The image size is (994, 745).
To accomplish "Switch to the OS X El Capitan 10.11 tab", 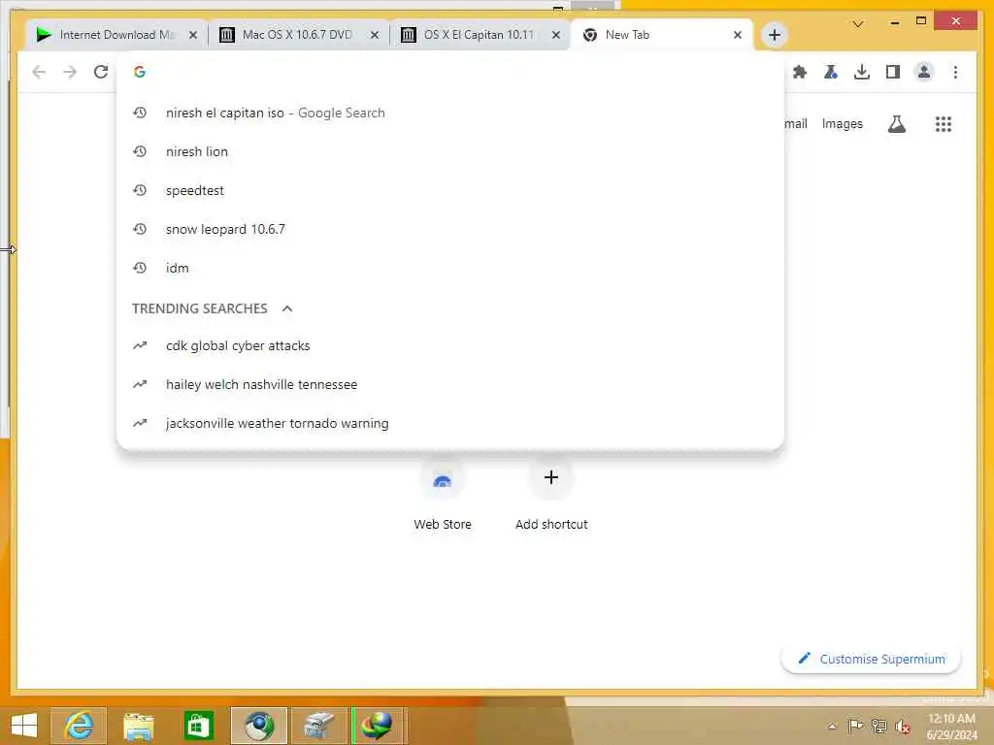I will [x=480, y=35].
